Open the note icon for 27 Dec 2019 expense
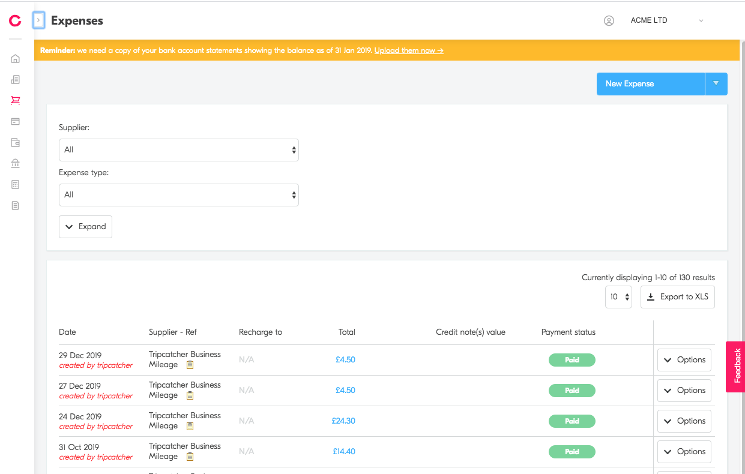 (190, 395)
